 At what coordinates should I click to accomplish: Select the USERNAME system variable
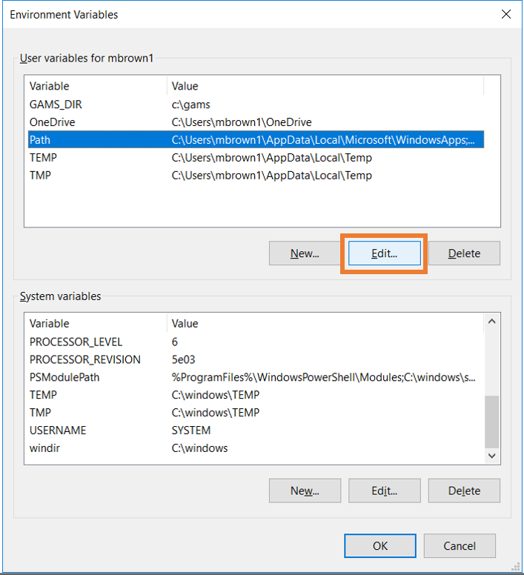point(58,431)
